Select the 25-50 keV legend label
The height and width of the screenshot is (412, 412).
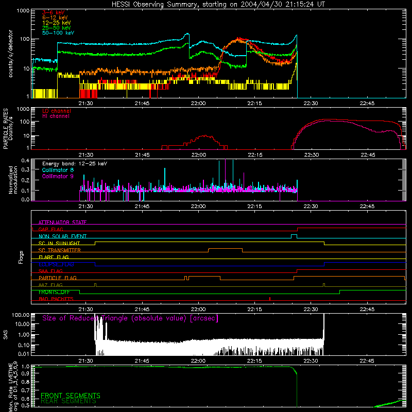point(57,28)
